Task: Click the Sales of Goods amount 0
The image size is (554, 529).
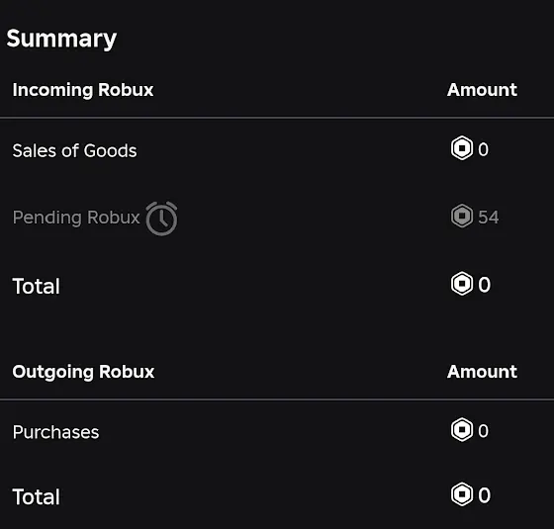Action: (484, 149)
